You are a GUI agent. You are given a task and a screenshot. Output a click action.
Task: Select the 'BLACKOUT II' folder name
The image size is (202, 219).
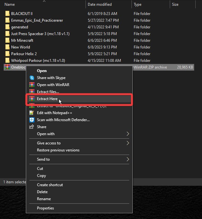click(22, 13)
